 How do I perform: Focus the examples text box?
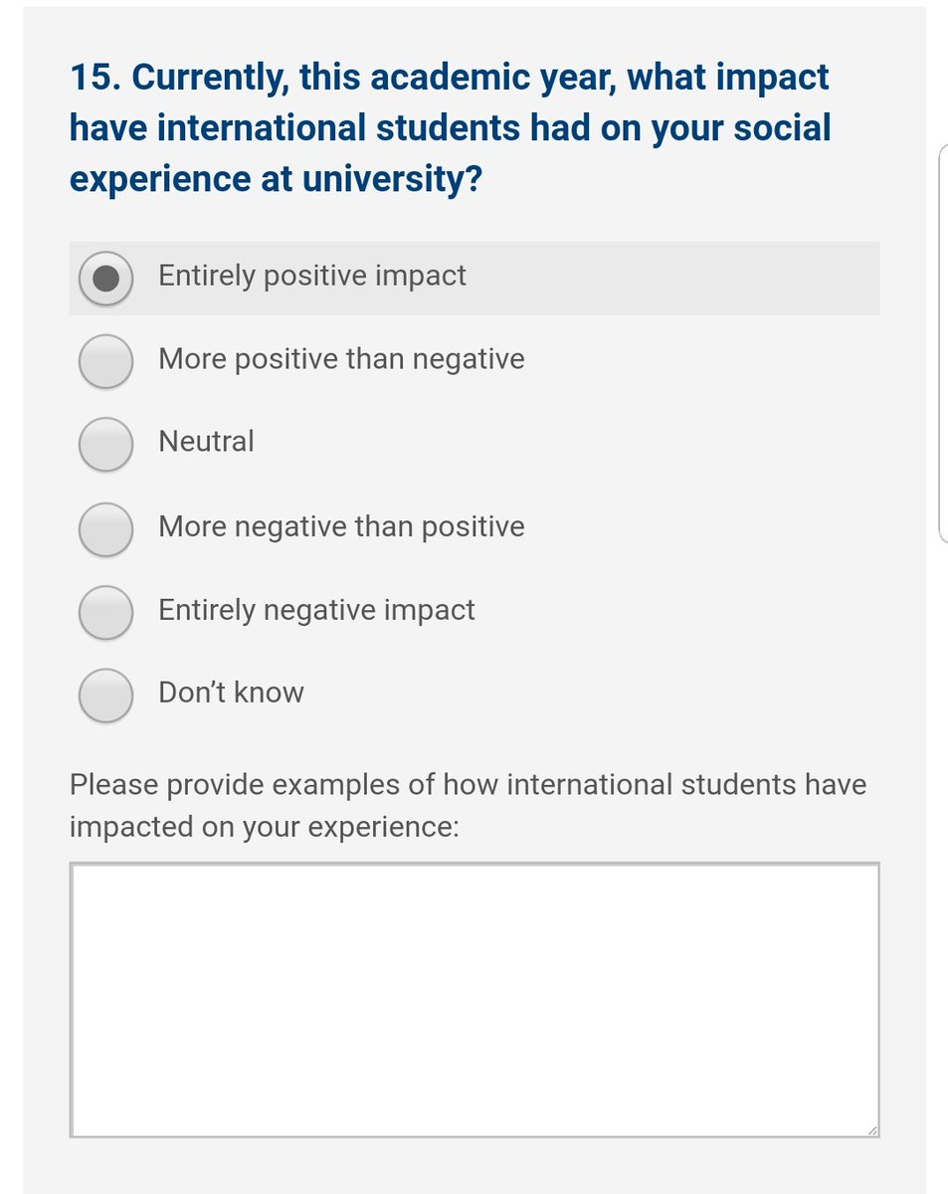point(474,999)
